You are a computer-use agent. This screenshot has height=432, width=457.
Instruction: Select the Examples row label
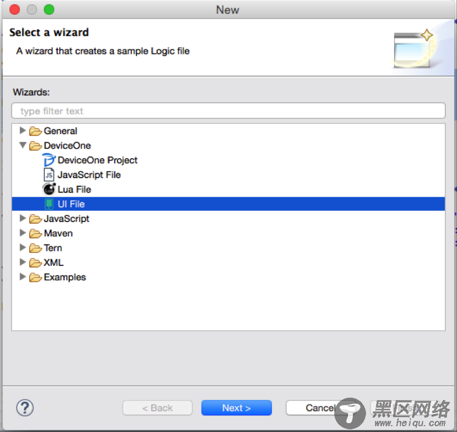pos(65,277)
